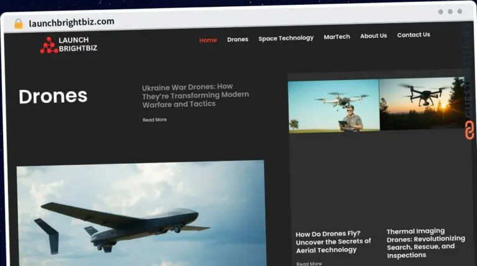
Task: Click the Drones section heading
Action: pos(53,96)
